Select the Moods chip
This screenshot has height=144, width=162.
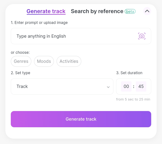[x=44, y=61]
